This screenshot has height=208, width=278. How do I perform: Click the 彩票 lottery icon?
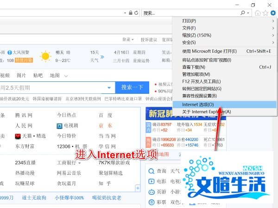point(151,202)
